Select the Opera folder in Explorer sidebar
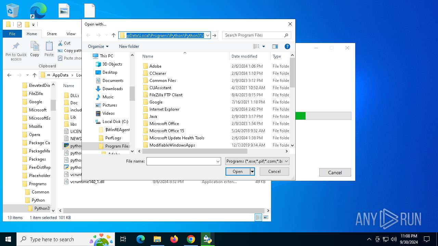This screenshot has width=438, height=246. tap(35, 135)
